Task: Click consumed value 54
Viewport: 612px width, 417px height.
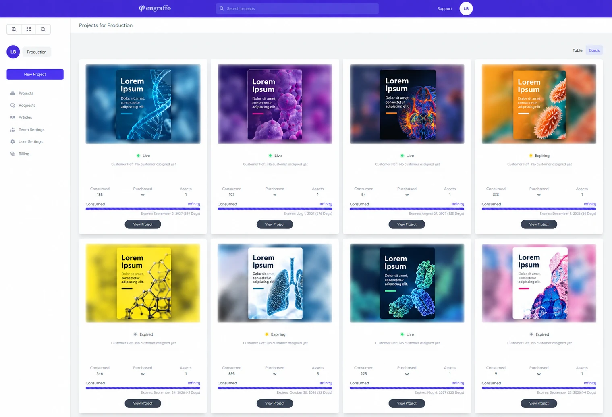Action: click(x=363, y=195)
